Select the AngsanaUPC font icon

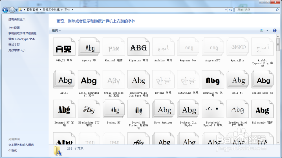(x=213, y=47)
